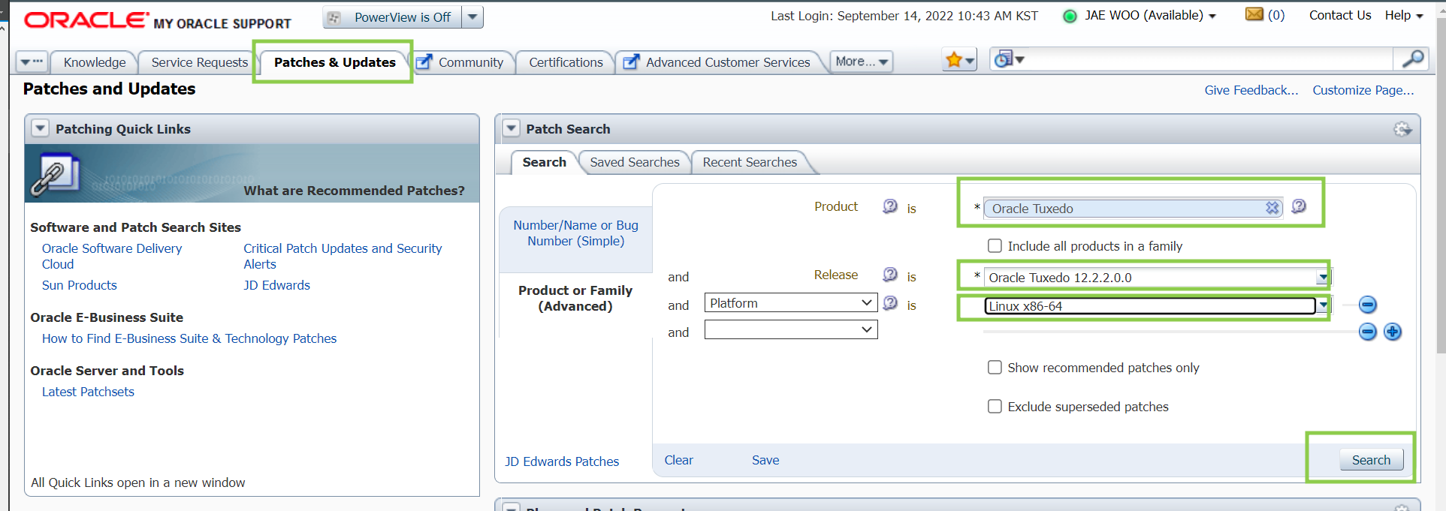Open Customize Page link
The width and height of the screenshot is (1446, 511).
pyautogui.click(x=1363, y=90)
